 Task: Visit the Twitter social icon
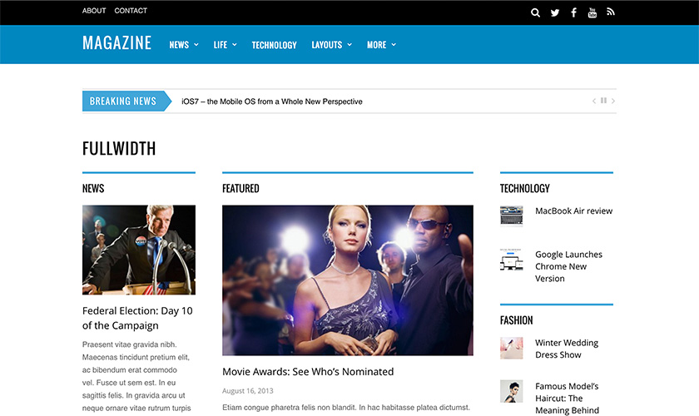point(554,12)
